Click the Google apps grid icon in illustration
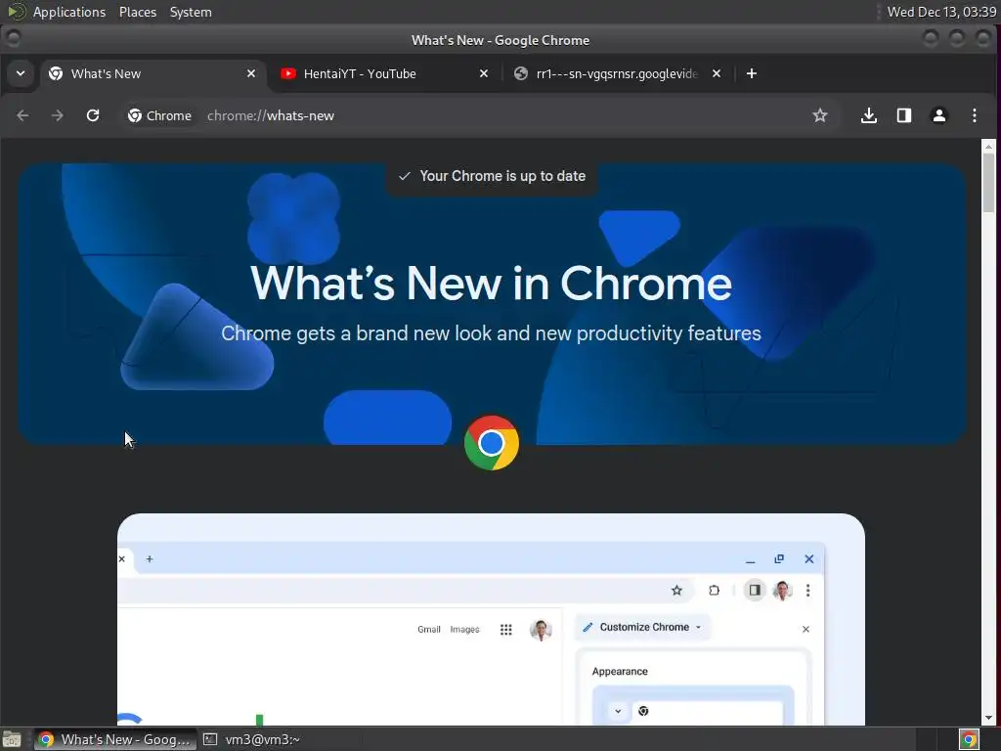 click(505, 630)
